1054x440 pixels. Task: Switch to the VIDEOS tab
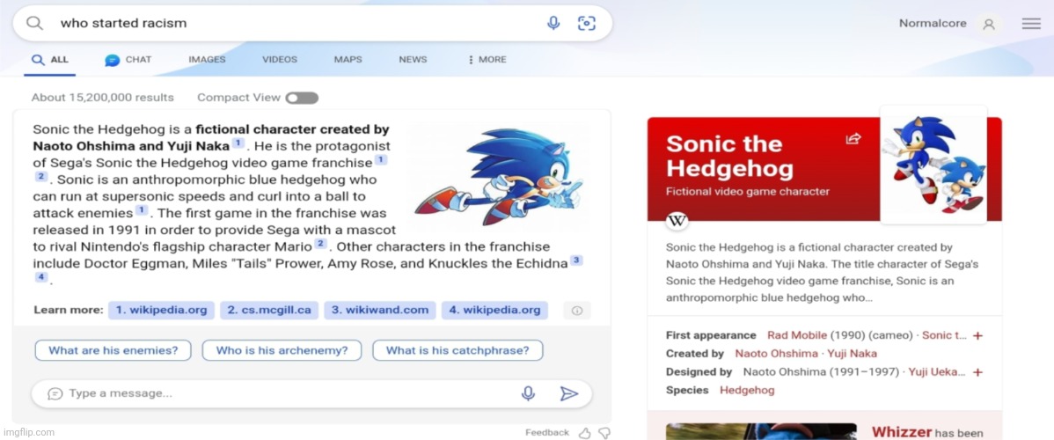[x=280, y=59]
